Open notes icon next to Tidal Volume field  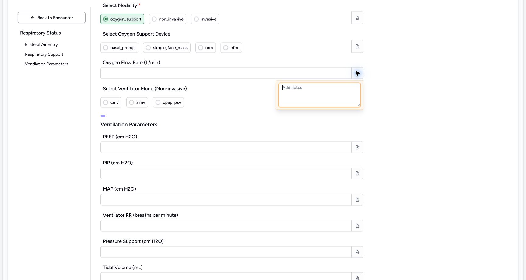[357, 277]
